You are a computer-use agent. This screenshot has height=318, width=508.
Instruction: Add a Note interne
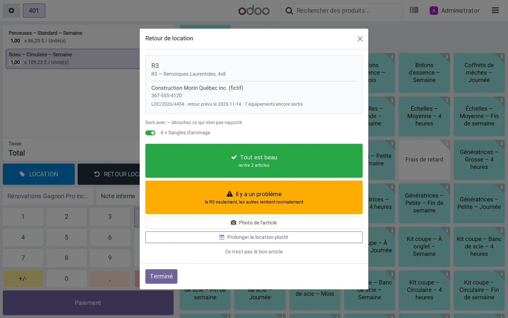118,196
